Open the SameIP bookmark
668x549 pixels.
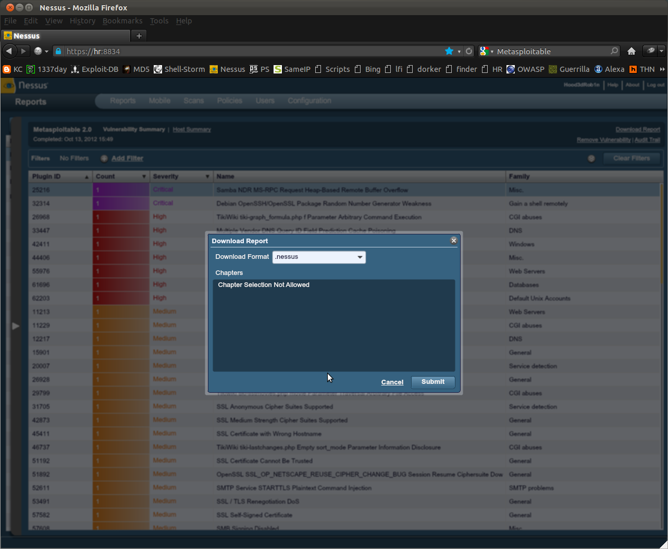(292, 69)
